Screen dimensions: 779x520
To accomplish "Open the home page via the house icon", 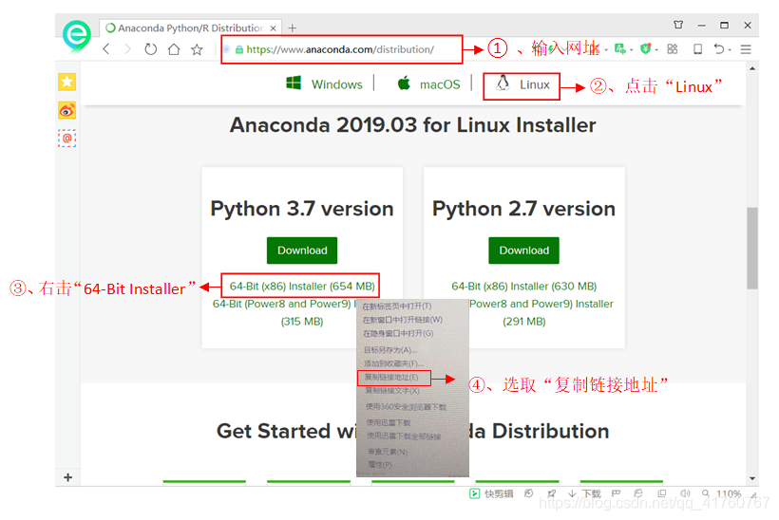I will [174, 49].
